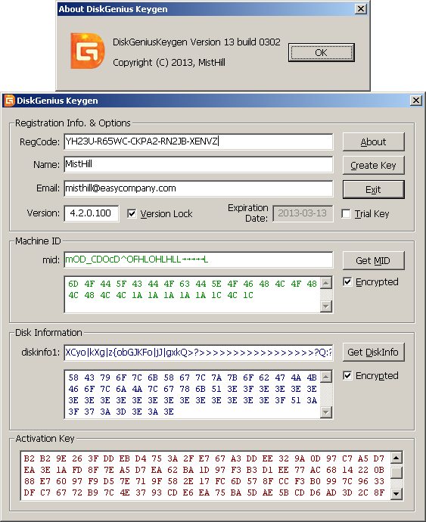Click the DiskGenius Keygen title bar icon
The image size is (426, 522).
[9, 100]
